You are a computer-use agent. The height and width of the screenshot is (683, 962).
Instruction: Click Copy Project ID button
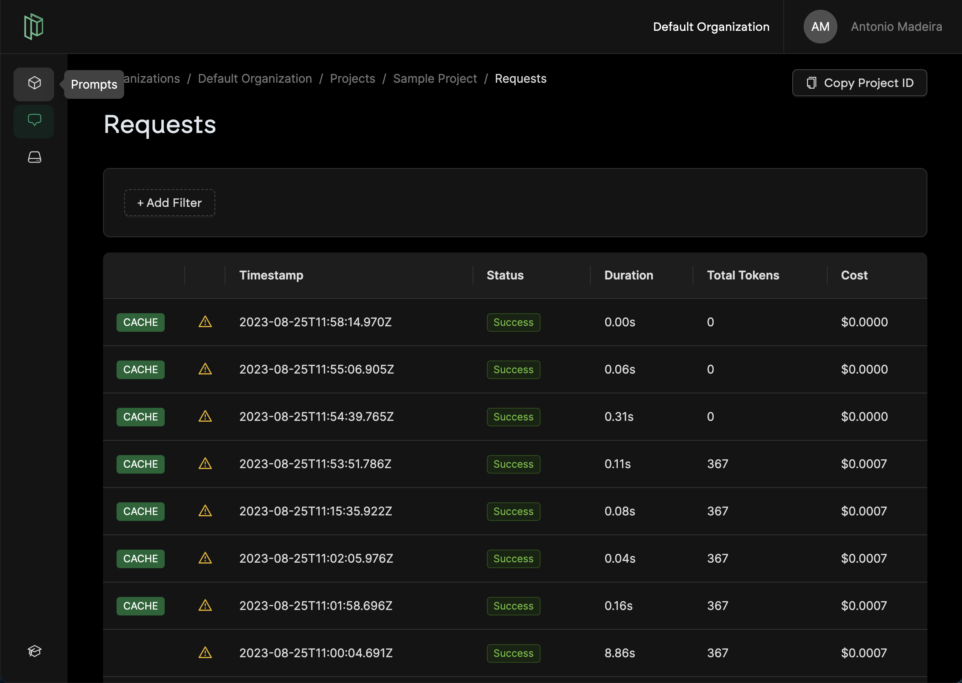859,83
